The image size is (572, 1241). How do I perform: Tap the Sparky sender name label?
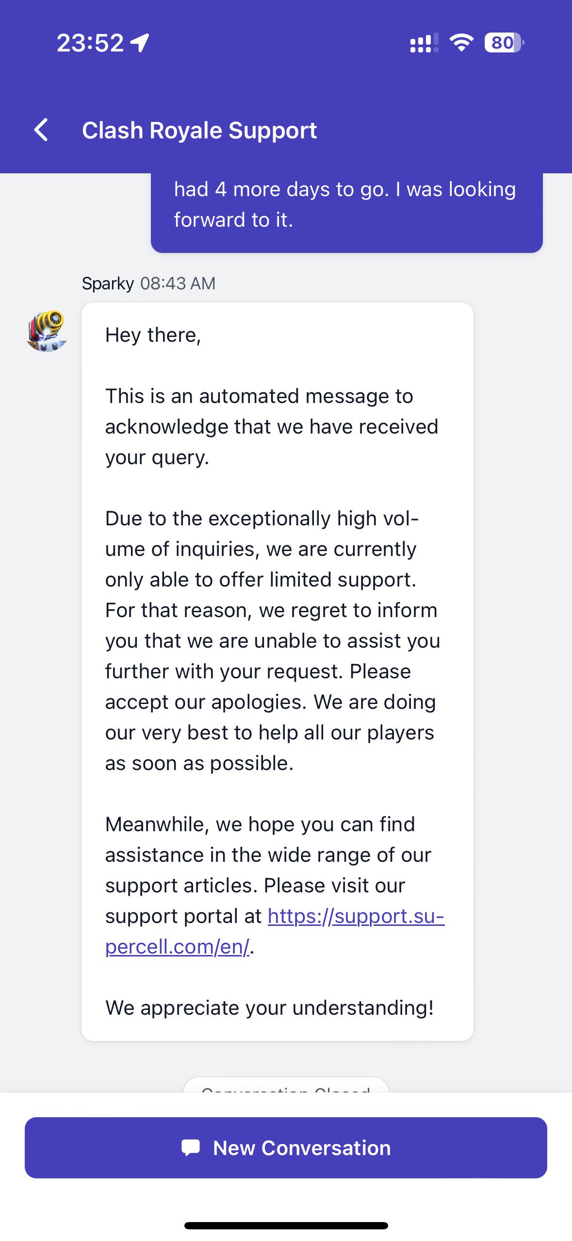coord(108,283)
